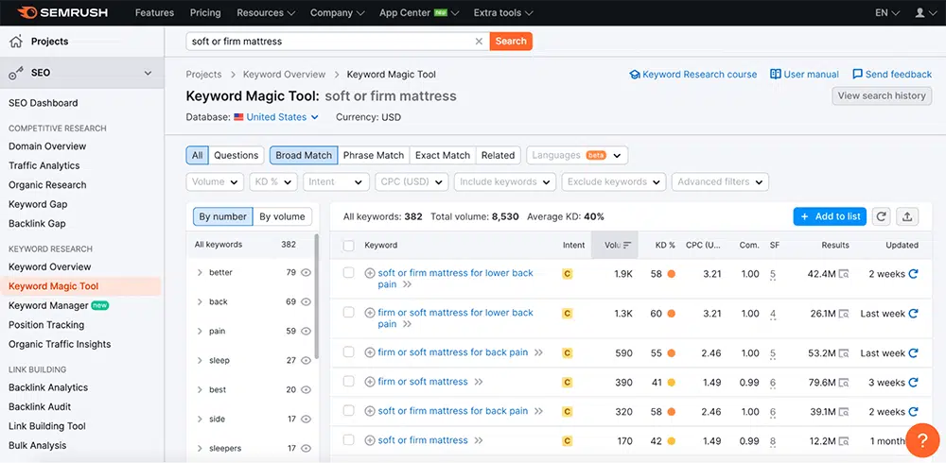The width and height of the screenshot is (946, 463).
Task: Export keywords using the upload icon
Action: (x=907, y=217)
